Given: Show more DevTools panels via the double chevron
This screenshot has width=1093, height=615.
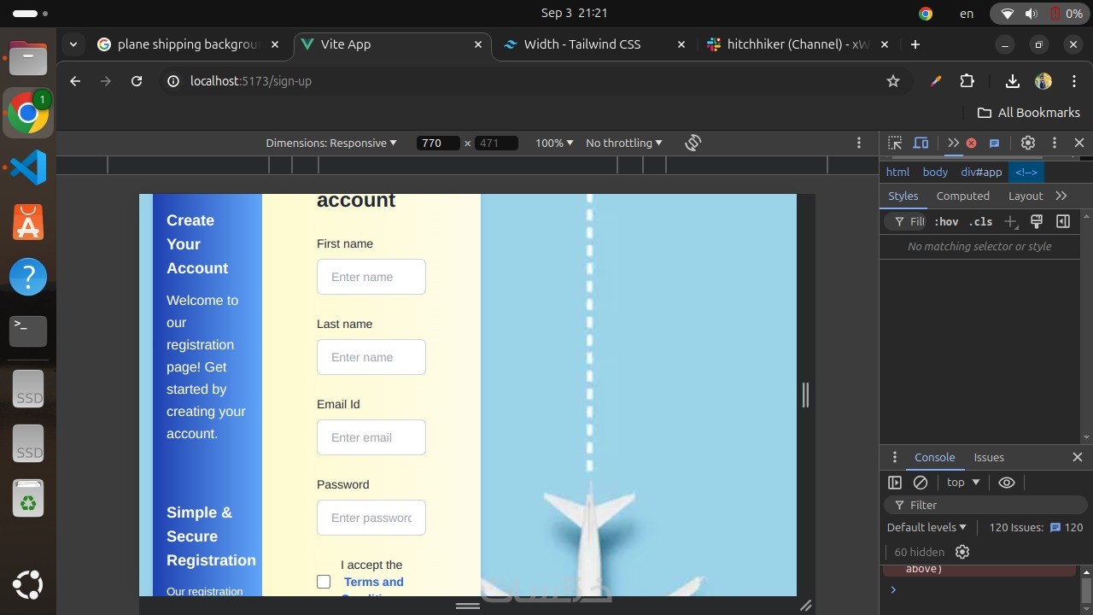Looking at the screenshot, I should [953, 143].
